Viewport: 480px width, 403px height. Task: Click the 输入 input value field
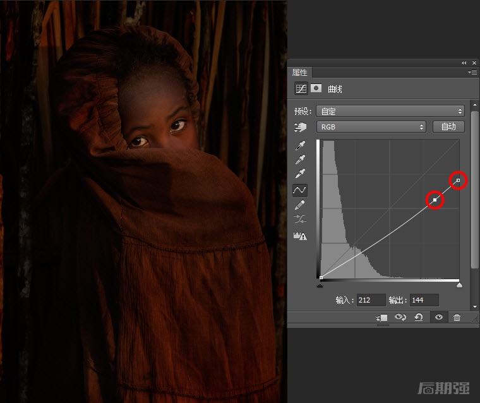point(371,300)
